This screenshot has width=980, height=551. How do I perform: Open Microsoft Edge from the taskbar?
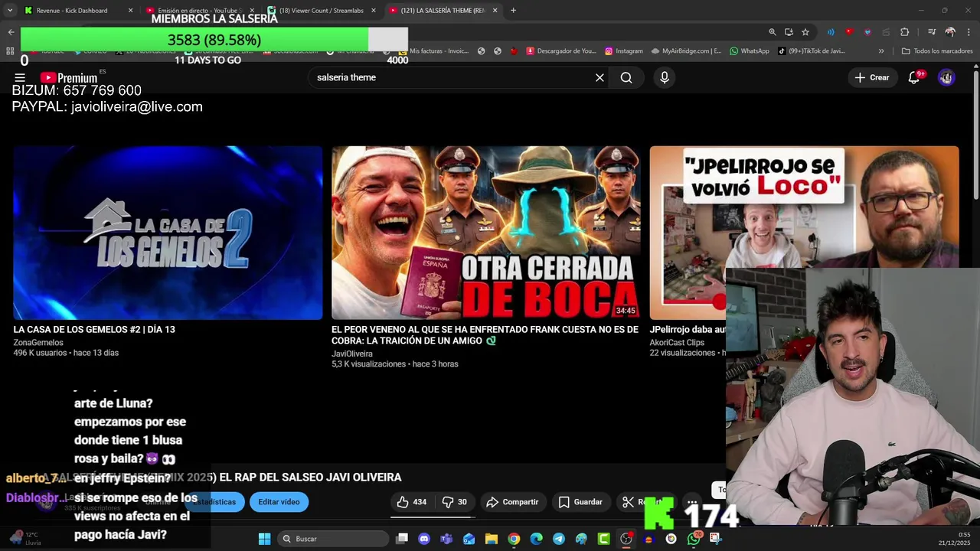tap(536, 539)
